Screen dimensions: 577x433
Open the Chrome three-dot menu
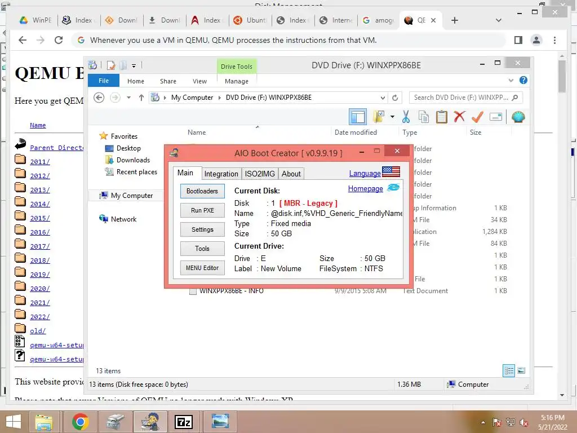(x=554, y=40)
